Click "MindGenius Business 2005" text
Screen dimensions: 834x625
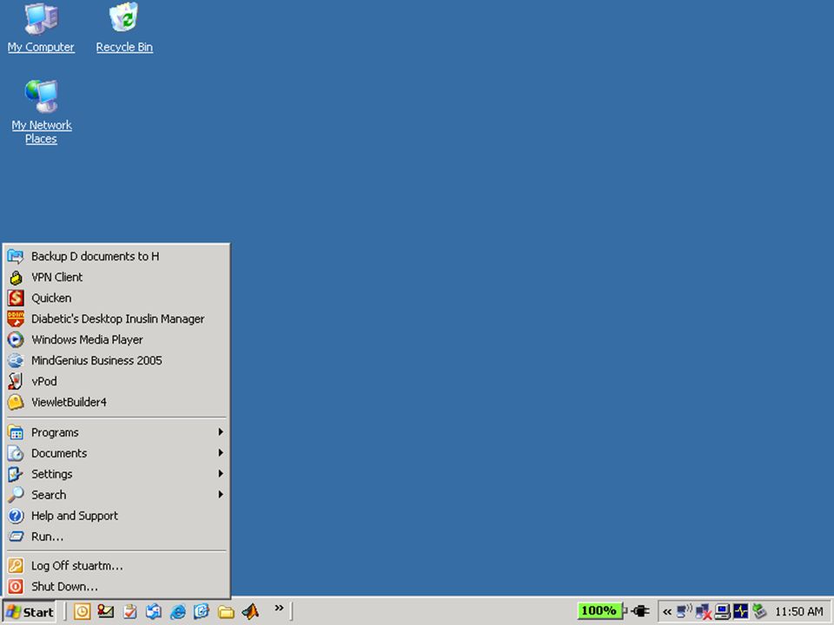tap(96, 360)
